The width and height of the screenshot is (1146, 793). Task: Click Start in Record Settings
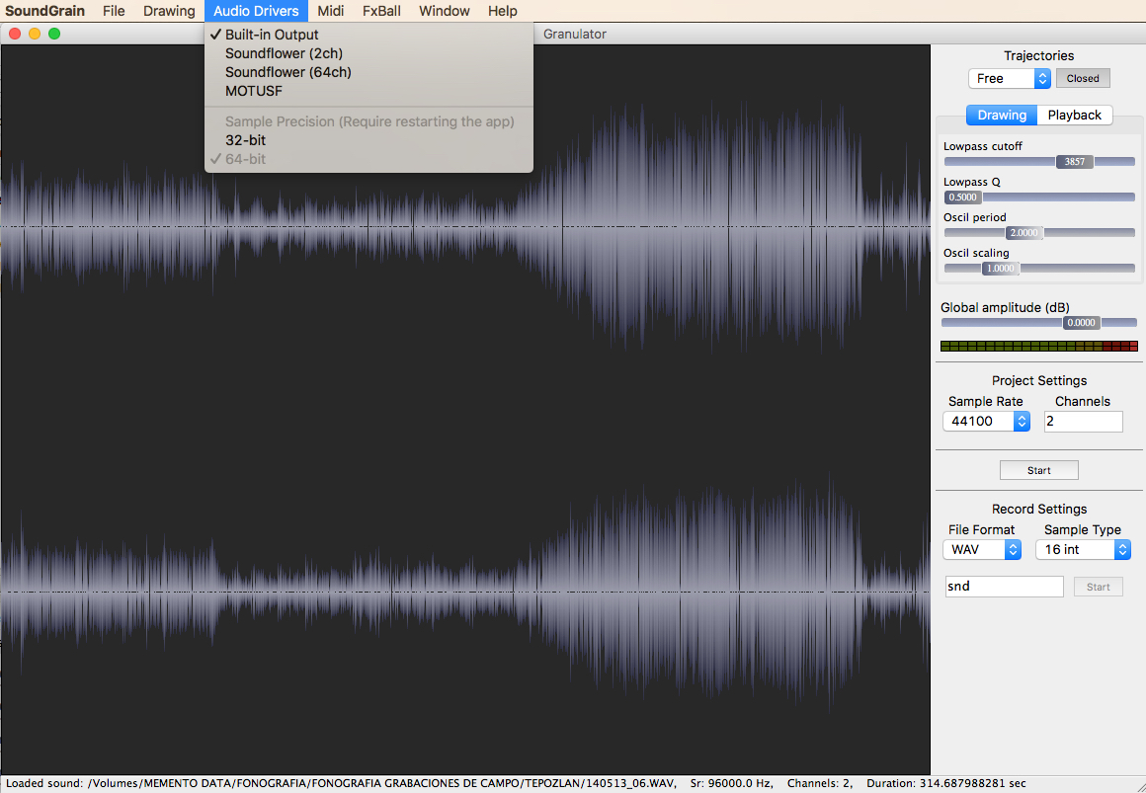click(x=1098, y=586)
